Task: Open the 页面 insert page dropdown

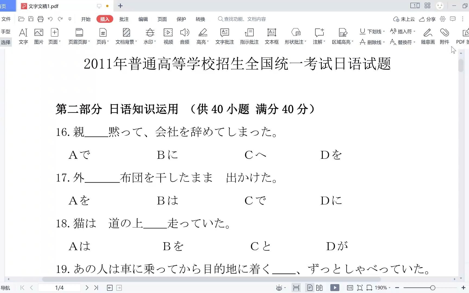Action: (55, 36)
